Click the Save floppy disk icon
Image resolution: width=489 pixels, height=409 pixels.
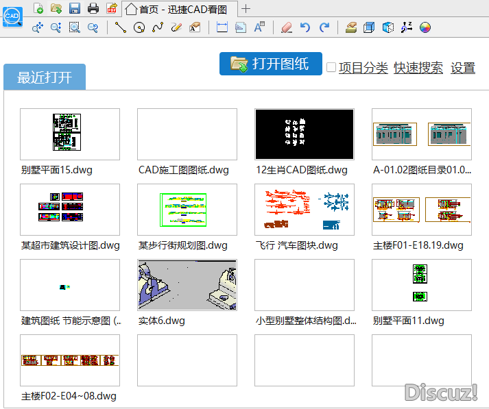[75, 9]
